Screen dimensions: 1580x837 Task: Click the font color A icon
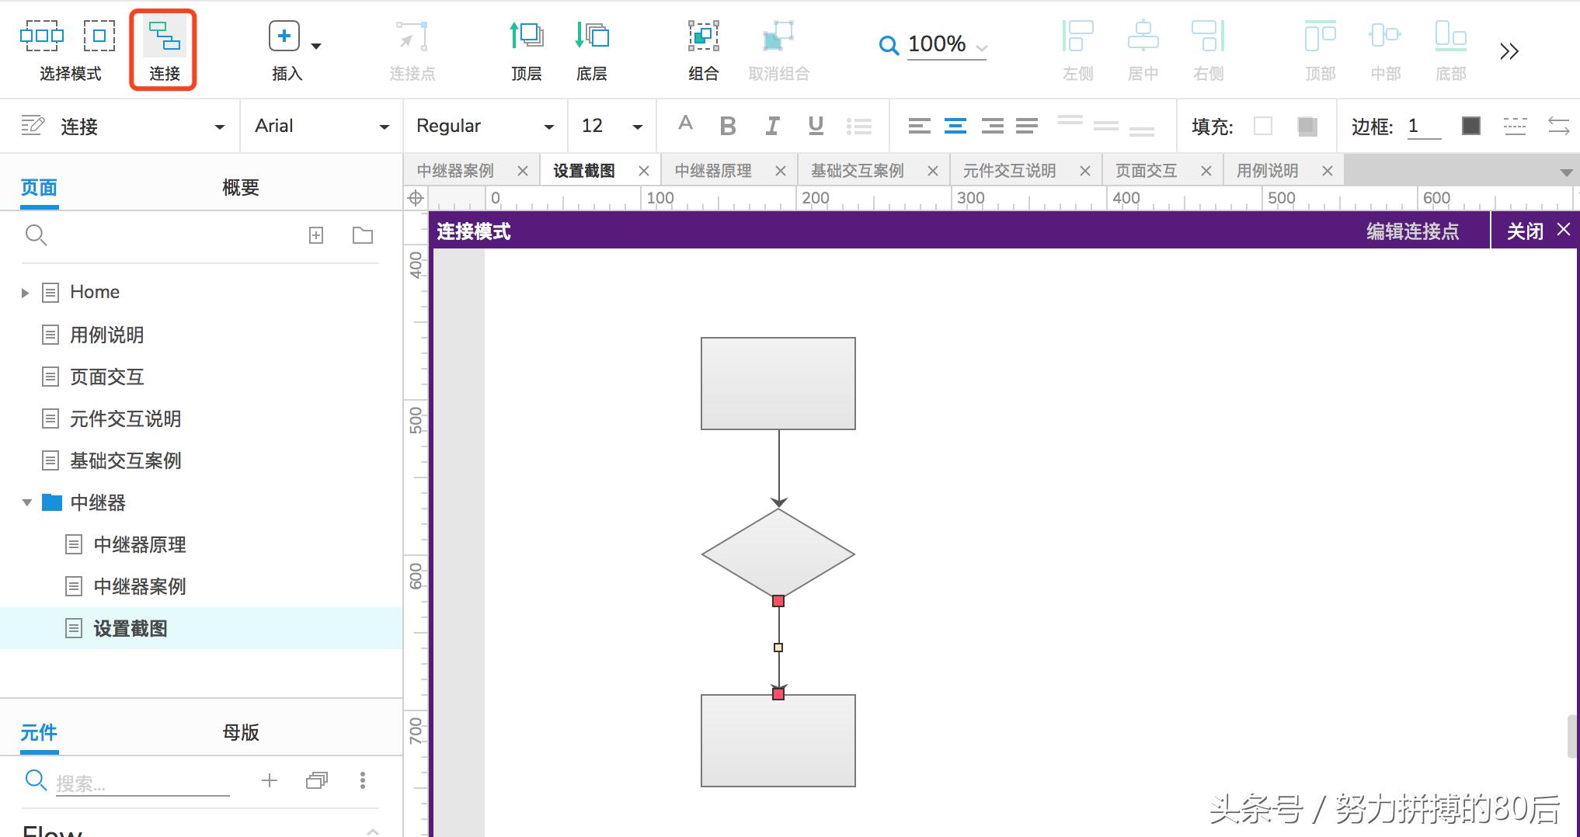coord(684,125)
